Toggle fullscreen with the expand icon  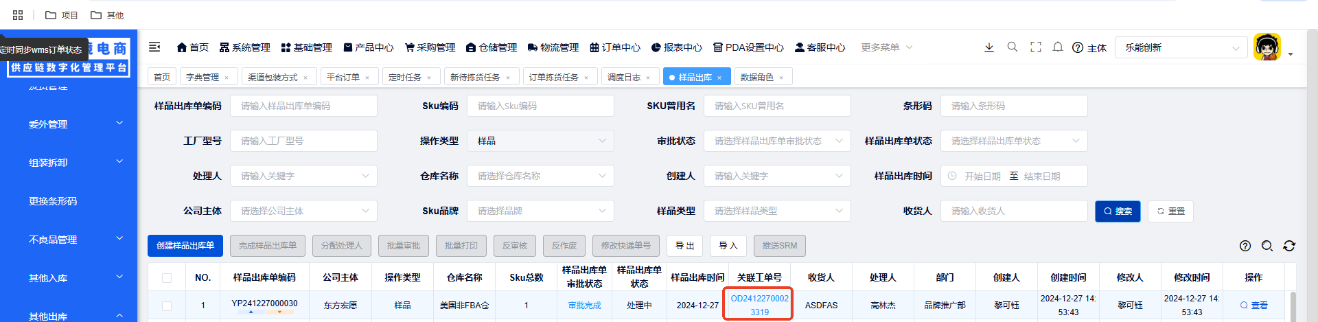(1036, 47)
